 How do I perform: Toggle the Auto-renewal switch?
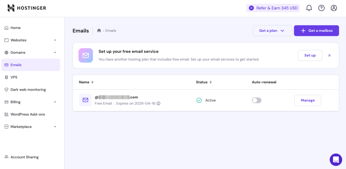[257, 100]
